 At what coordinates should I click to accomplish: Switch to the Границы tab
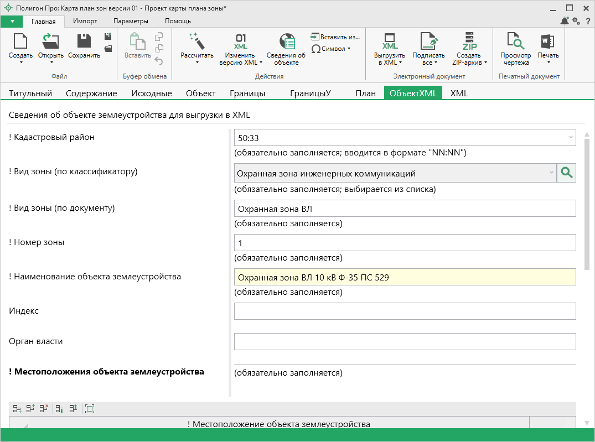[x=247, y=93]
